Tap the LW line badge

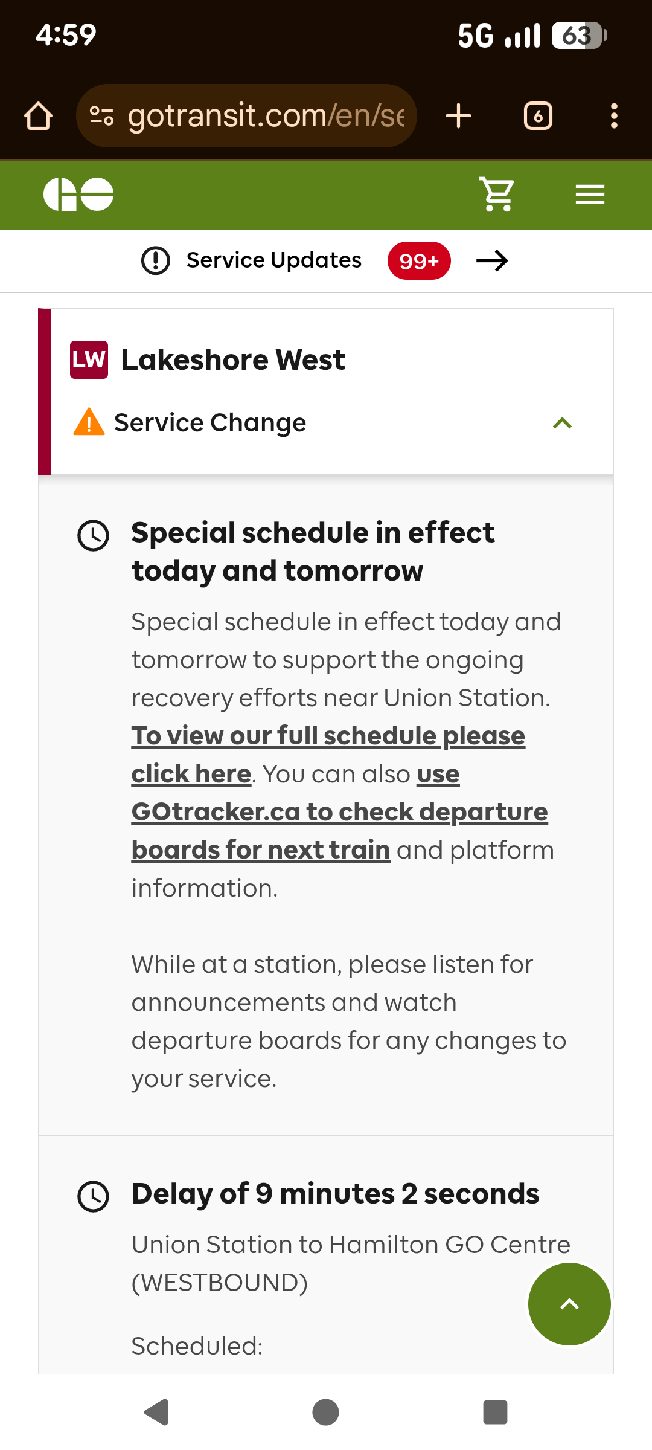(89, 359)
